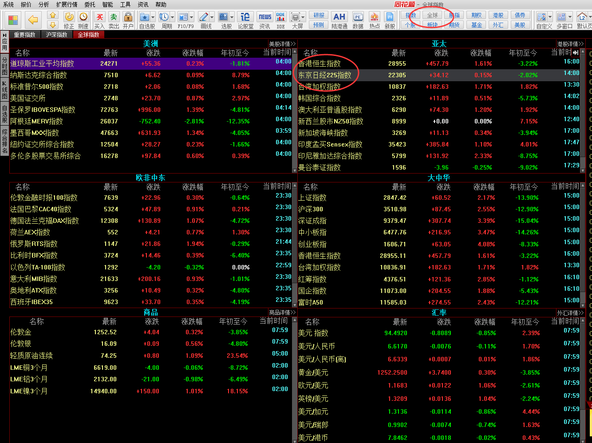Switch to the 沪深指数 tab
The image size is (592, 443).
pos(56,35)
